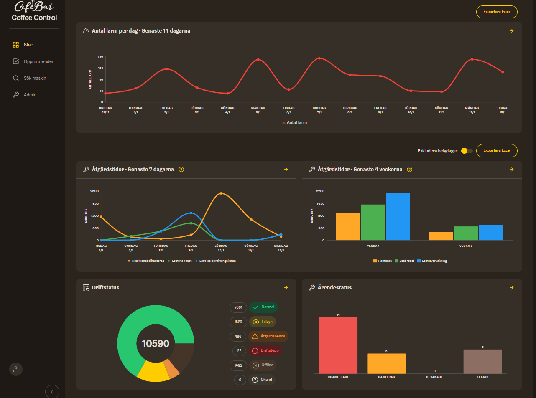Click the Sök maskin magnifier icon

pos(16,78)
